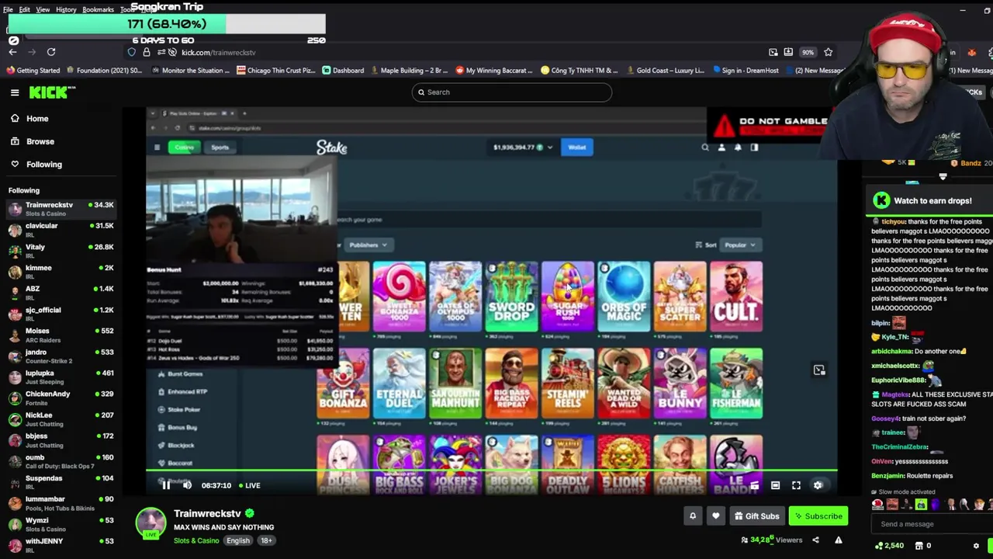Select Trainwreckstv in the Following list
Viewport: 993px width, 559px height.
click(61, 209)
